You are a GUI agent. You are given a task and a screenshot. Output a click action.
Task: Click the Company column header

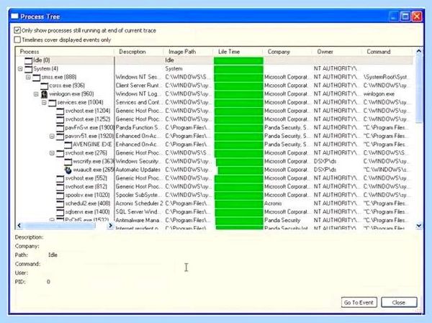coord(287,52)
